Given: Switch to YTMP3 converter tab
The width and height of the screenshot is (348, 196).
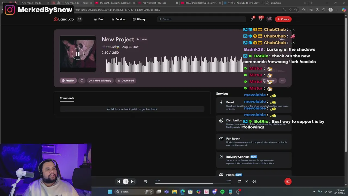Looking at the screenshot, I should point(244,3).
